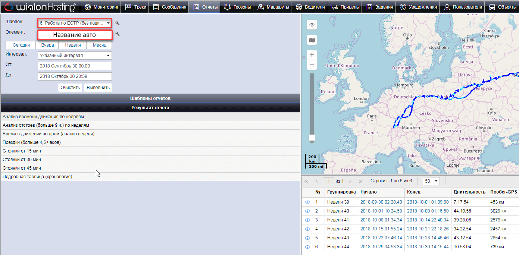Screen dimensions: 519x255
Task: Open the map layers icon
Action: pyautogui.click(x=312, y=40)
